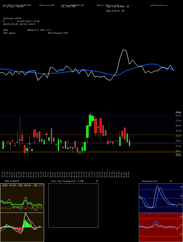Click the peak of the white price line

coord(123,50)
